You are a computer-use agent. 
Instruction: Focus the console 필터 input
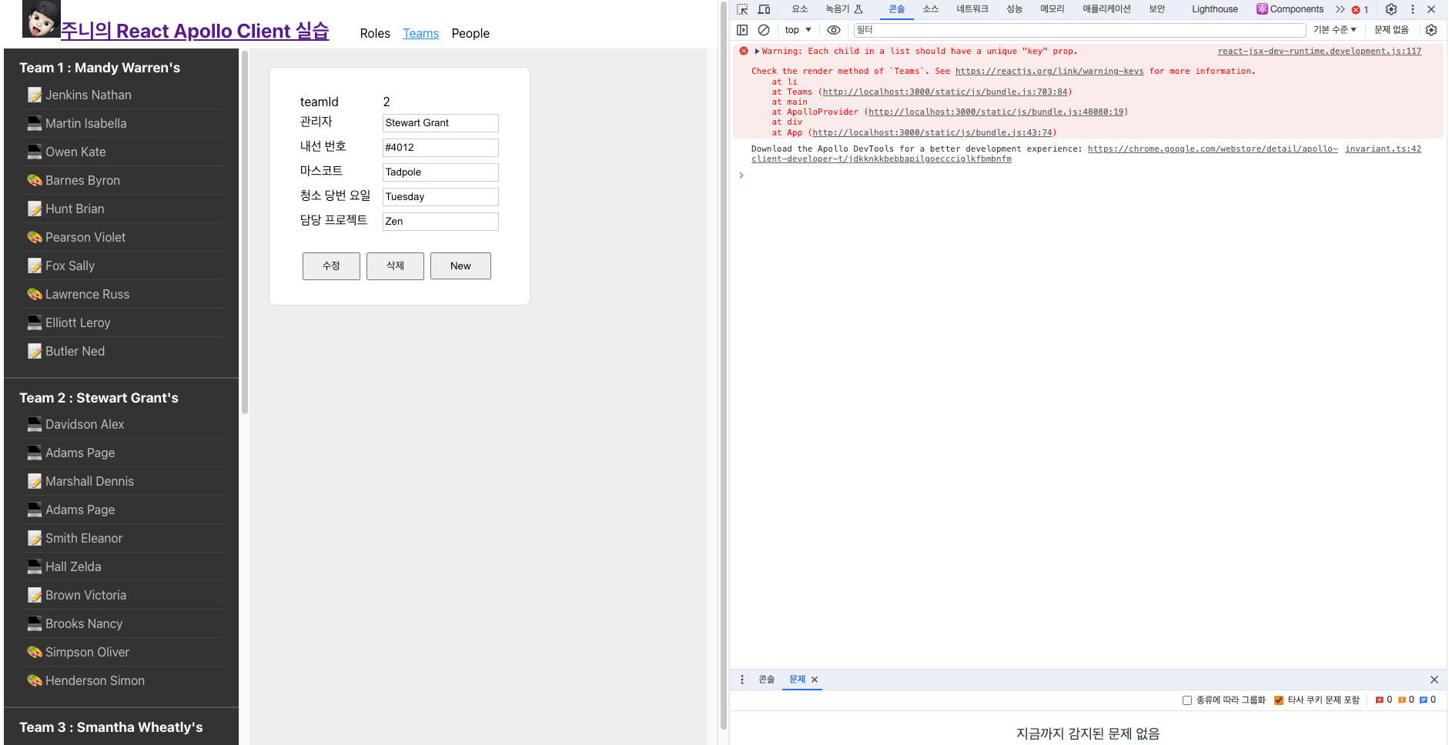point(1079,30)
